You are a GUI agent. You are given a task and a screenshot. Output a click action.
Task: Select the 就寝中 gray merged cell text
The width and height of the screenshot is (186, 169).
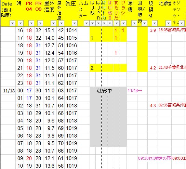point(104,91)
